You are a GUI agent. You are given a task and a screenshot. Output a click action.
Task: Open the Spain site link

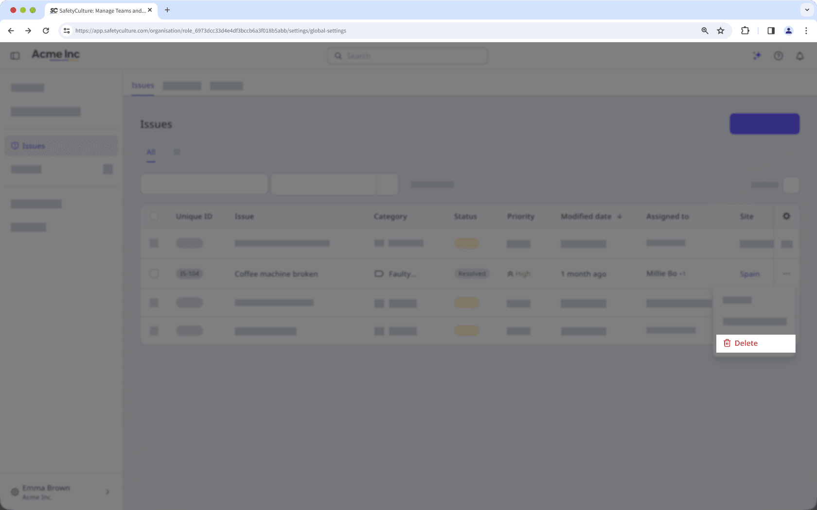click(x=749, y=273)
